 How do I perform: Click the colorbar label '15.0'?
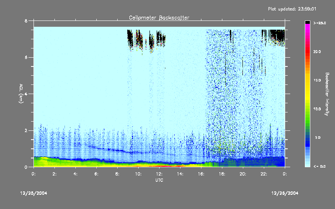coord(317,80)
